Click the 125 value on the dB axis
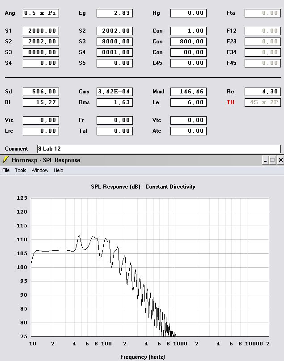 pos(22,198)
